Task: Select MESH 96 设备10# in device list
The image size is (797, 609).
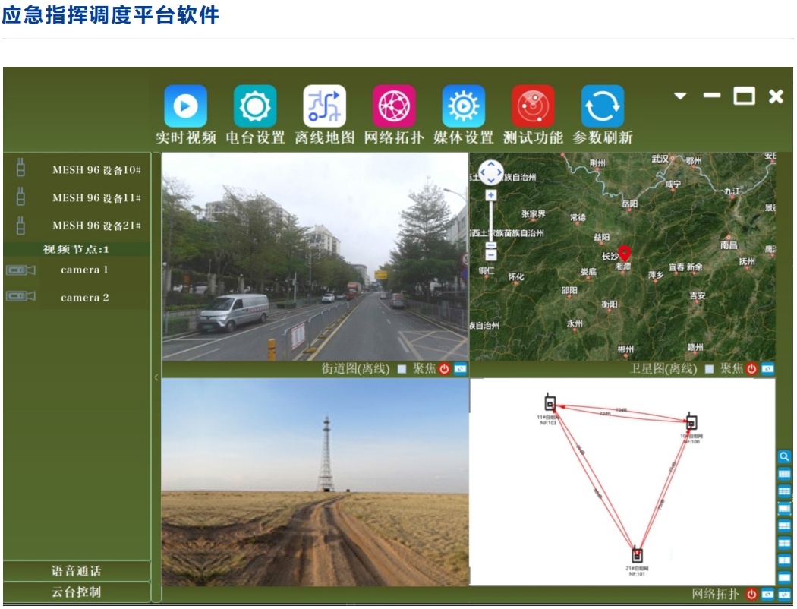Action: pos(96,170)
